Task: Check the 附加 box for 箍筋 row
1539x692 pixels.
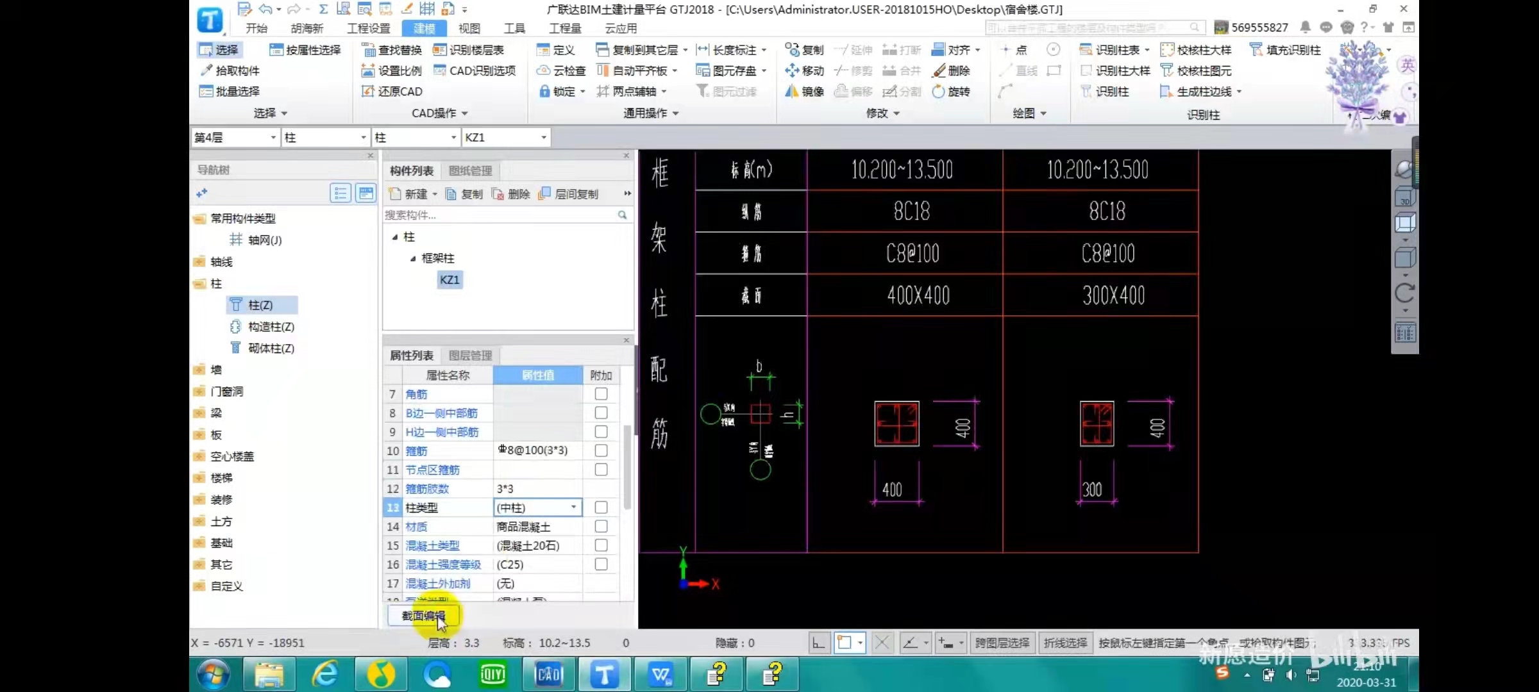Action: (x=601, y=450)
